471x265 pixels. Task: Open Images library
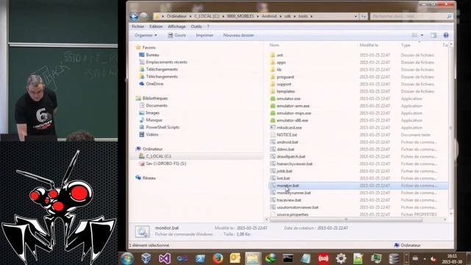point(152,113)
